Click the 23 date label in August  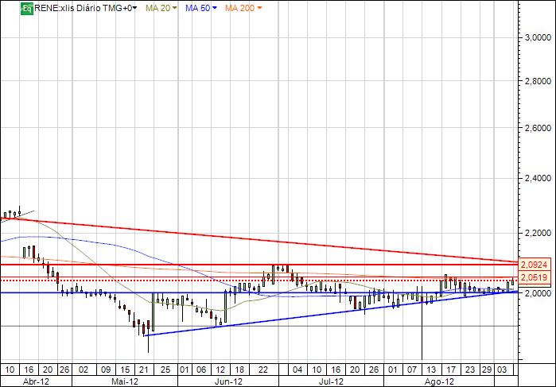point(469,370)
